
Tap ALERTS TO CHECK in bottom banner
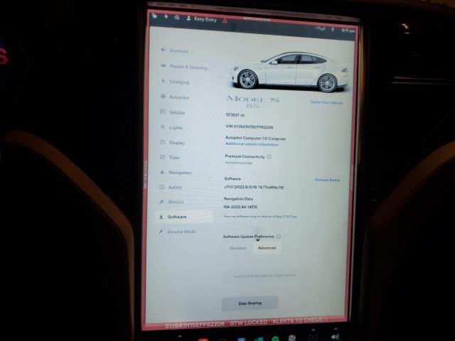[300, 320]
